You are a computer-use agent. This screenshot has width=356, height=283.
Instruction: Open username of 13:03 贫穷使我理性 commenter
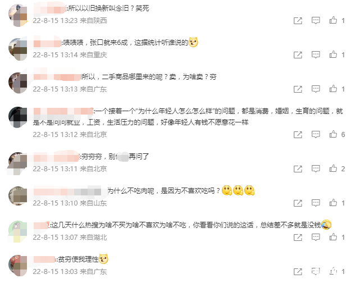coord(44,259)
